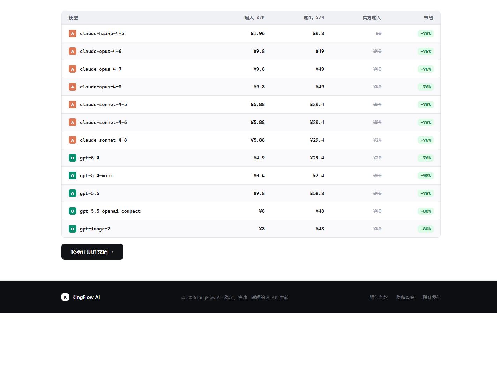Click the ¥49 output price for claude-opus-4-6
The image size is (497, 383).
point(320,51)
